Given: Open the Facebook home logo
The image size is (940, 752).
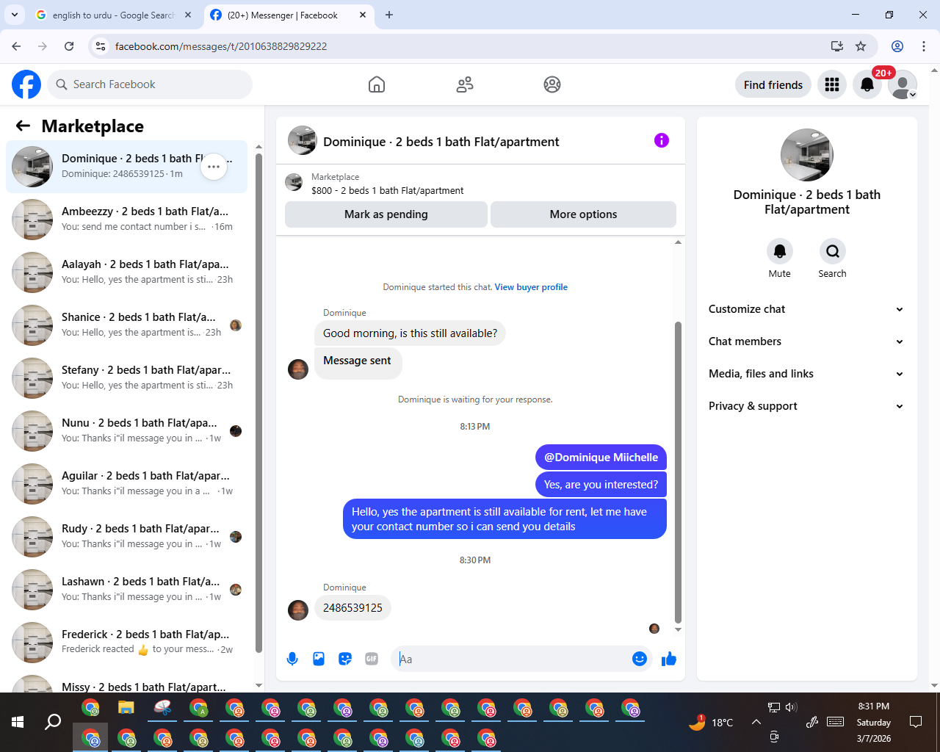Looking at the screenshot, I should tap(26, 84).
